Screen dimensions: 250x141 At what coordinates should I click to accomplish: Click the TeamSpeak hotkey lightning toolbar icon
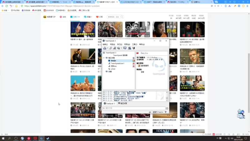point(134,48)
